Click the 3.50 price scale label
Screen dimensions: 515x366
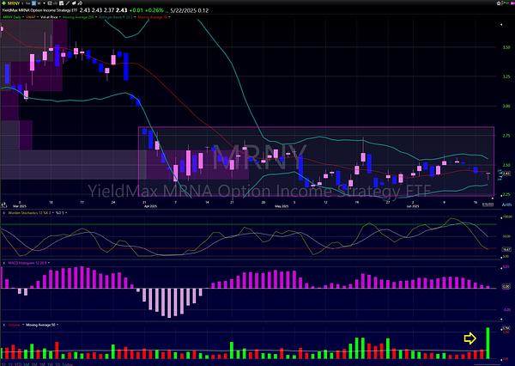506,47
